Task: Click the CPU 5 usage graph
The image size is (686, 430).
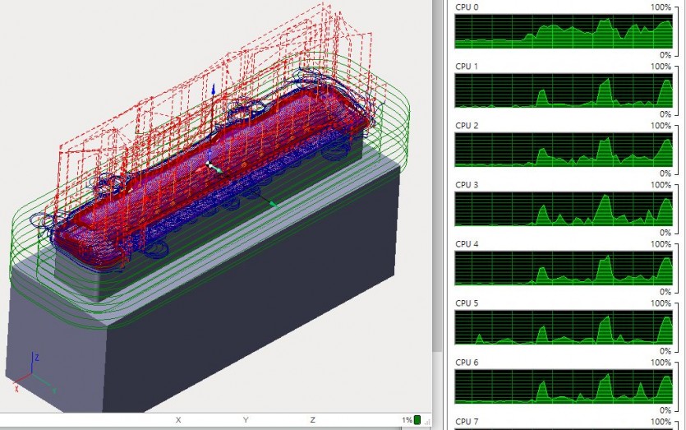Action: (x=564, y=328)
